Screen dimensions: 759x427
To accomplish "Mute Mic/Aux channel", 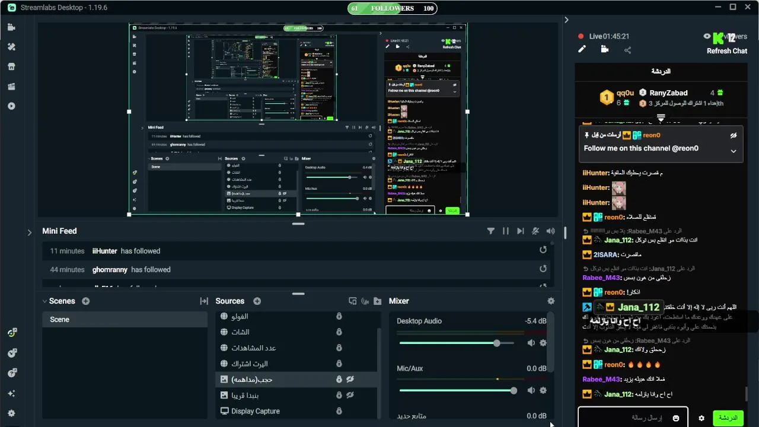I will 531,390.
